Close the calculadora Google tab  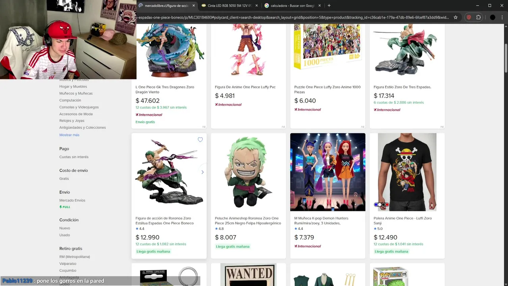click(x=320, y=6)
